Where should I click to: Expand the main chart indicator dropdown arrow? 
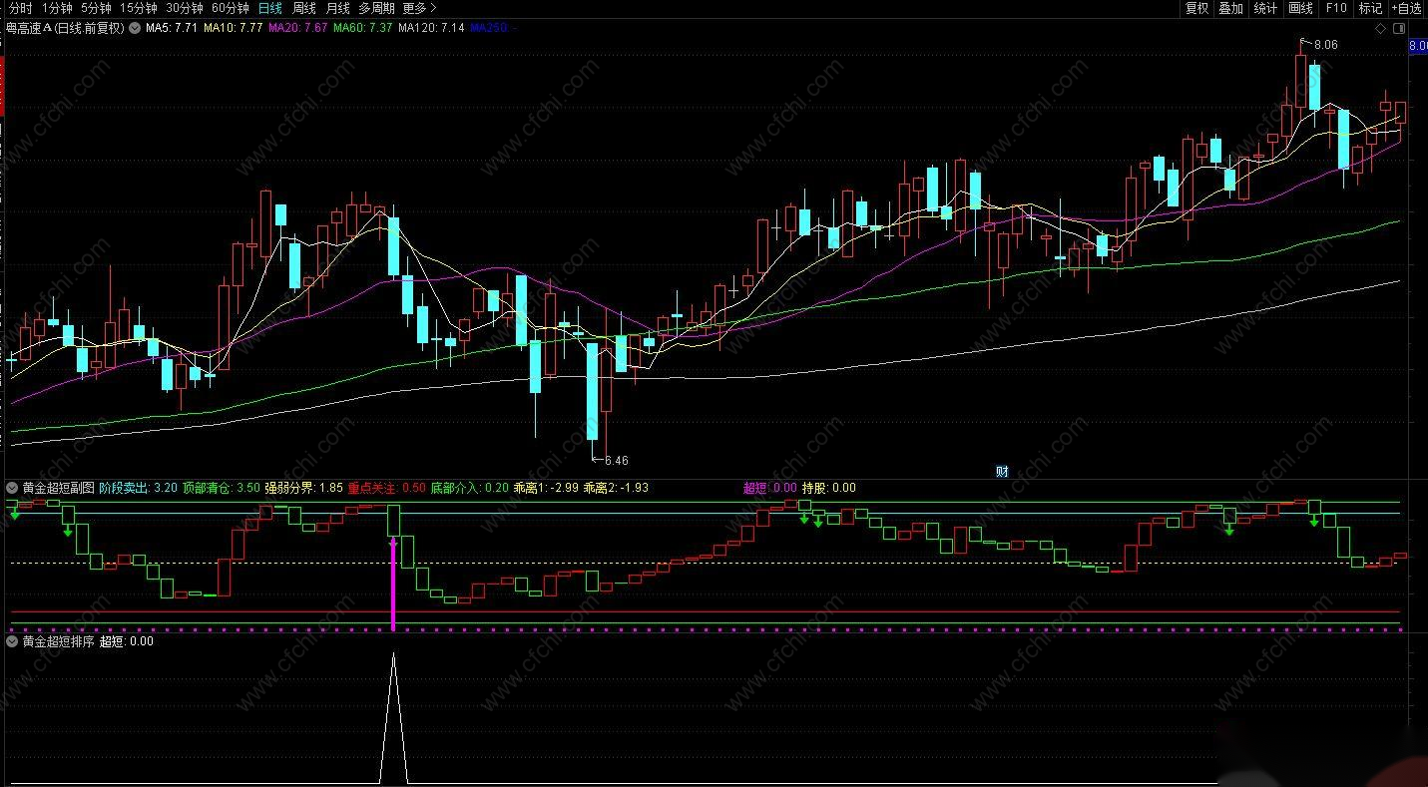(135, 28)
